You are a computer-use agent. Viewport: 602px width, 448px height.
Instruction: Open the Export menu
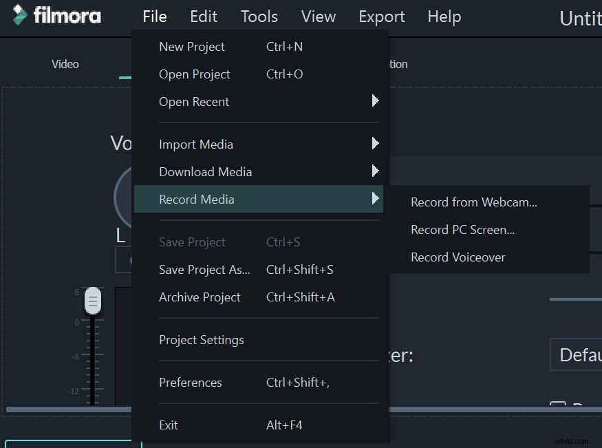(381, 17)
